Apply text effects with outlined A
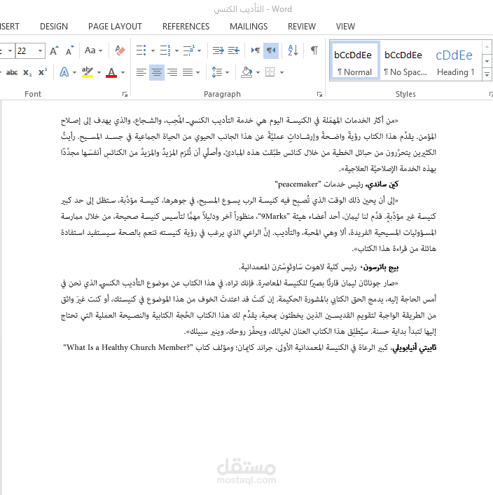Image resolution: width=493 pixels, height=495 pixels. point(64,73)
